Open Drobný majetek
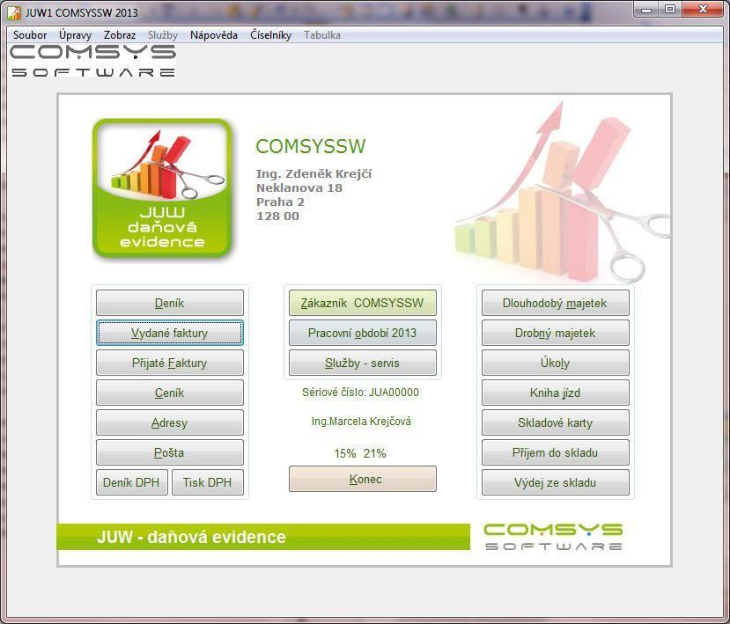730x624 pixels. click(x=555, y=333)
